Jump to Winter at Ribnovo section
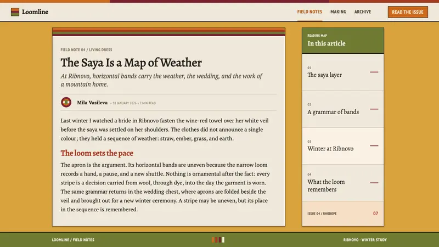This screenshot has height=247, width=439. tap(342, 146)
